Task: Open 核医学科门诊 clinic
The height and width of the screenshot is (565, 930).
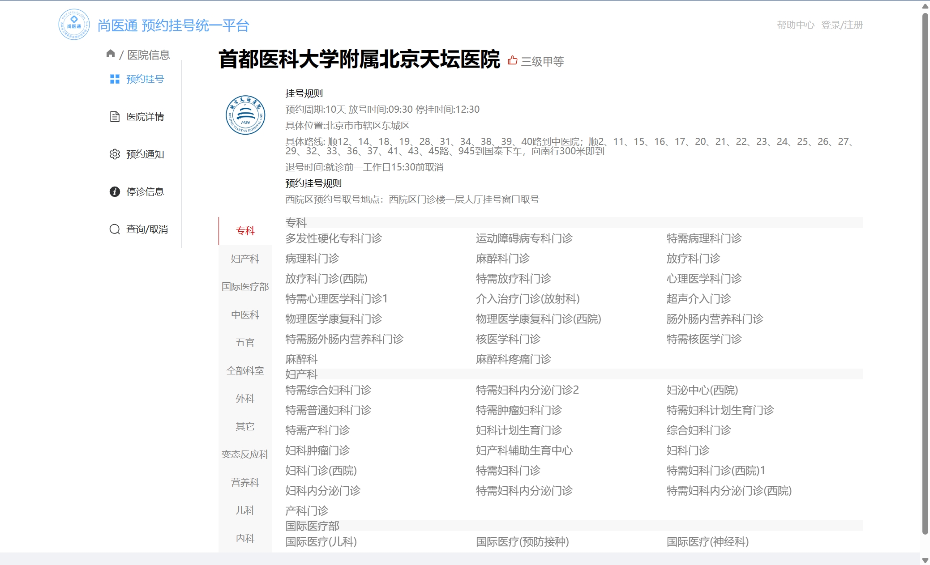Action: pos(508,339)
